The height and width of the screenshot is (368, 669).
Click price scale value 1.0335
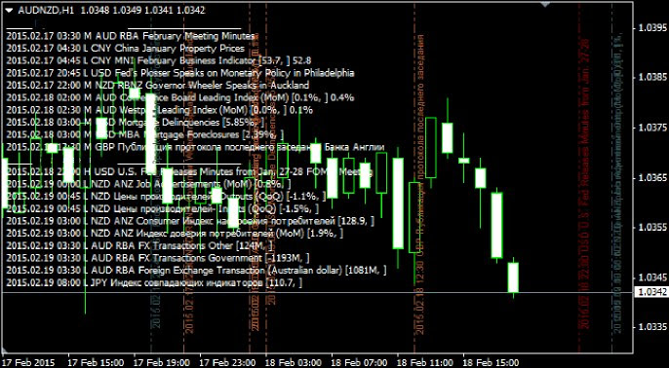coord(651,327)
